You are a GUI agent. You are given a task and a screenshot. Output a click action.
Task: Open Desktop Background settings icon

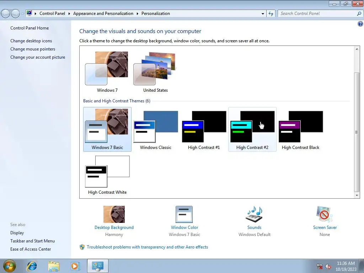tap(114, 214)
